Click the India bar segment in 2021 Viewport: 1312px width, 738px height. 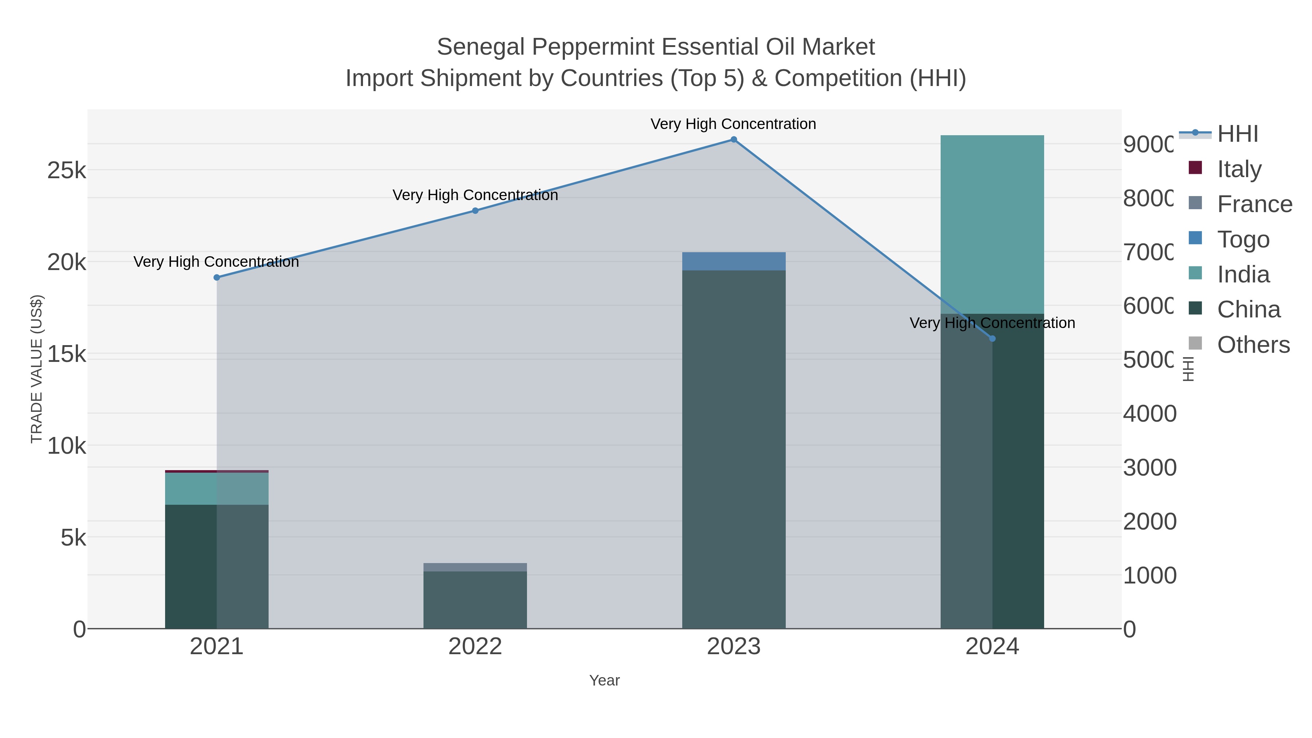[217, 489]
